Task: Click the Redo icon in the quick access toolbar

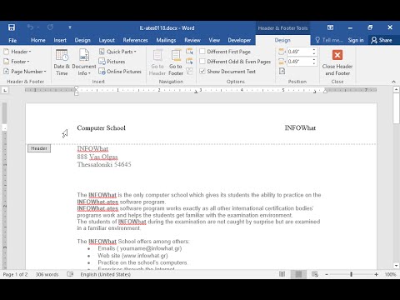Action: (x=50, y=27)
